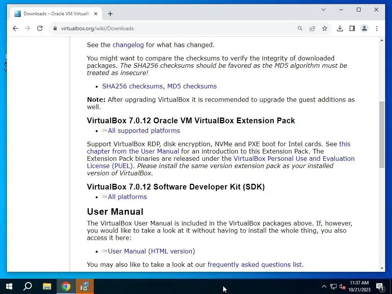392x294 pixels.
Task: Click the Software Developer Kit (SDK) heading
Action: (x=176, y=187)
